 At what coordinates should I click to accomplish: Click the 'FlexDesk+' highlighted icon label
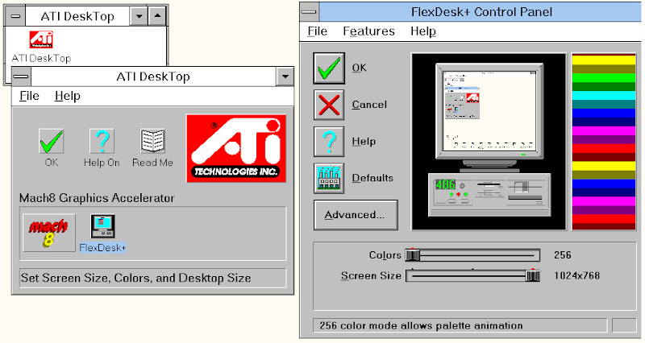pos(102,248)
